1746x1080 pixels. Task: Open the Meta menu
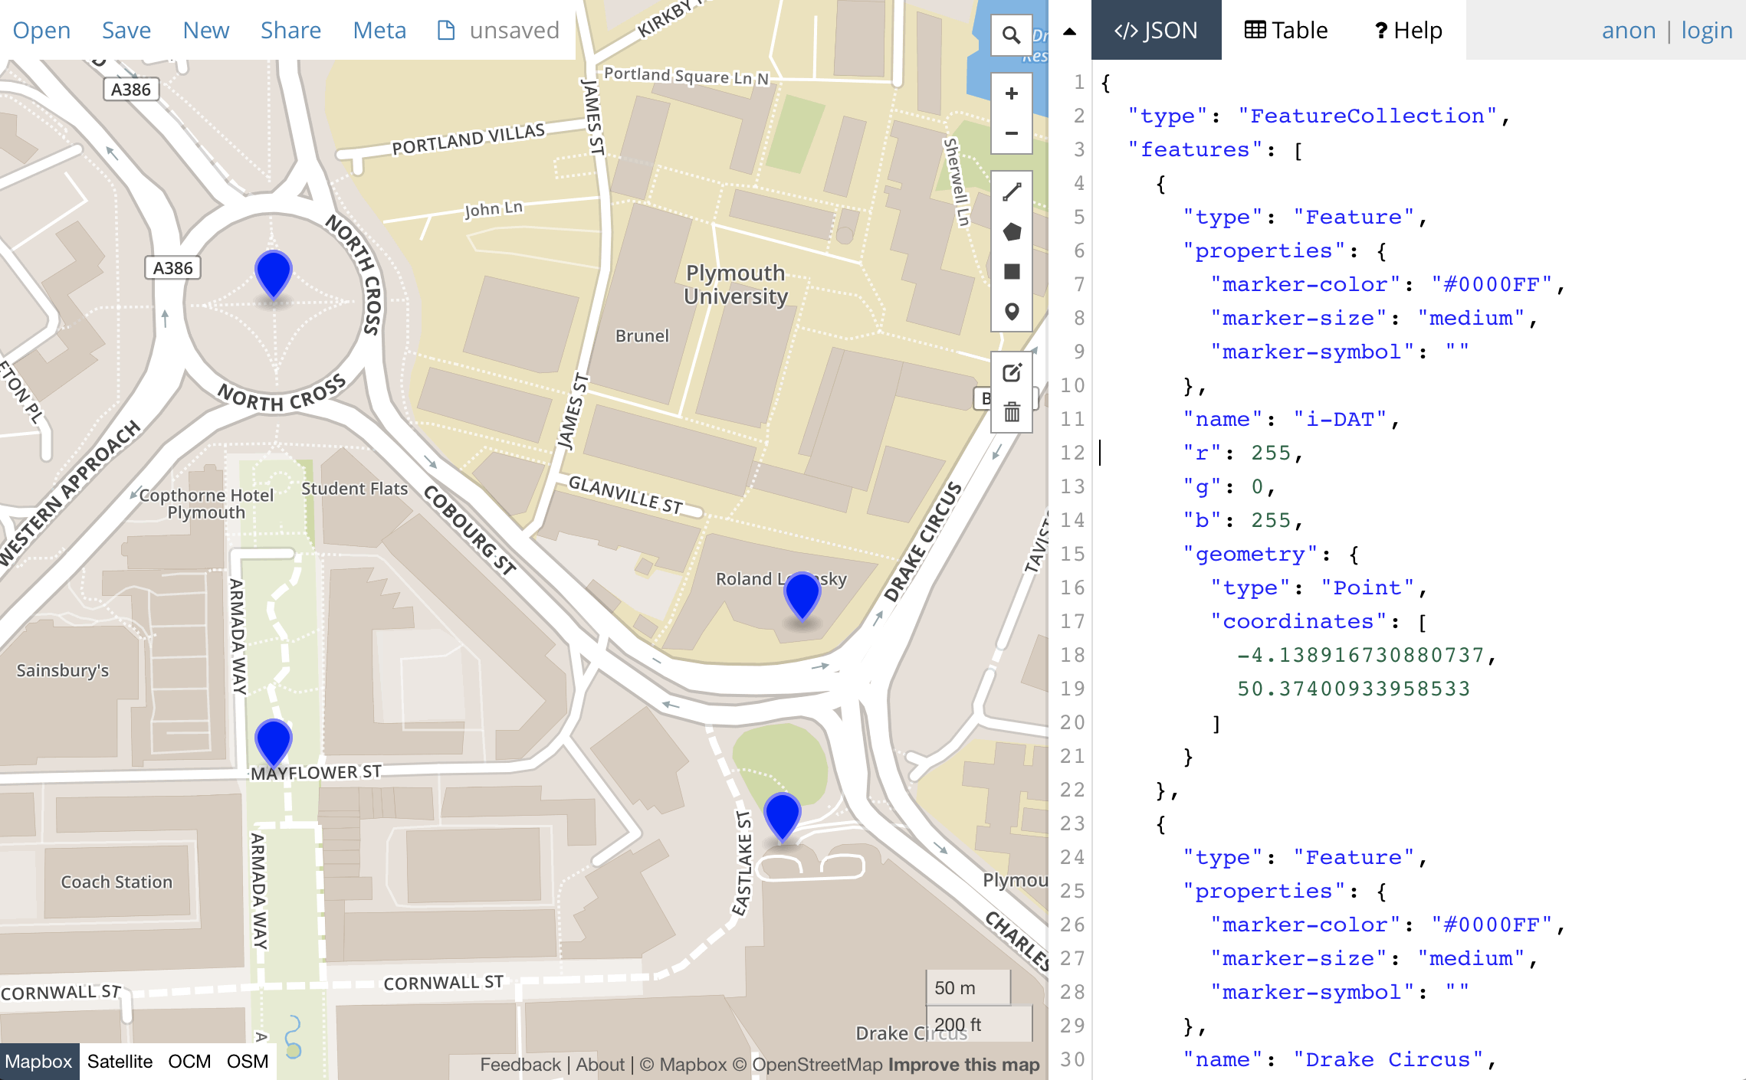tap(379, 31)
